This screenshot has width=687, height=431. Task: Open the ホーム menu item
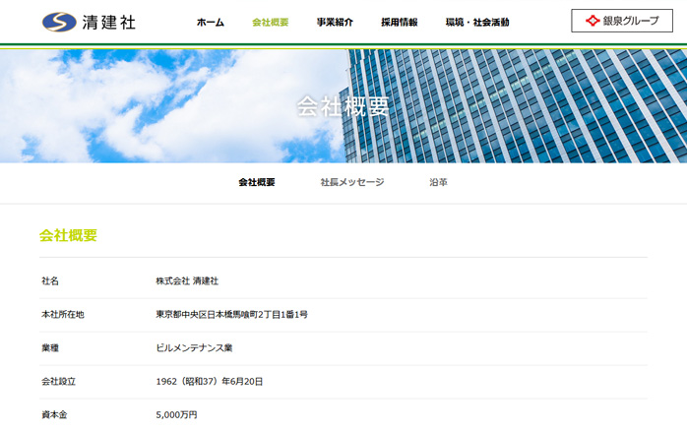pyautogui.click(x=211, y=23)
